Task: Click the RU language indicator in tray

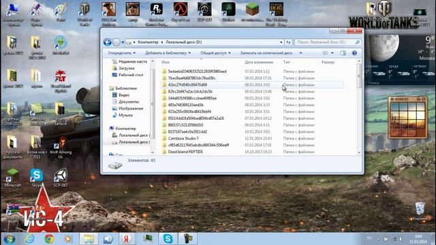Action: point(369,238)
